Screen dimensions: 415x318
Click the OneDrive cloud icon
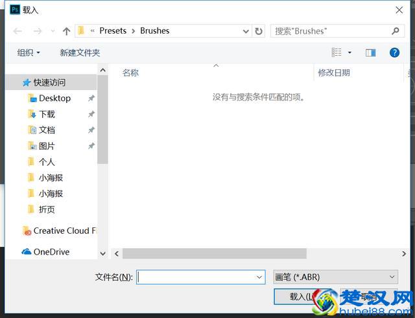point(27,252)
